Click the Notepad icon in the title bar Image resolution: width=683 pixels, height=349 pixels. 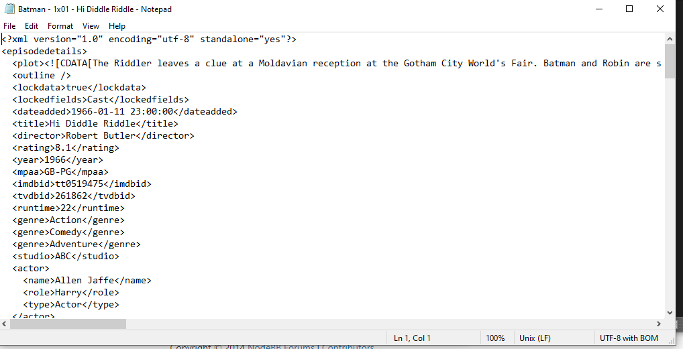pos(9,9)
